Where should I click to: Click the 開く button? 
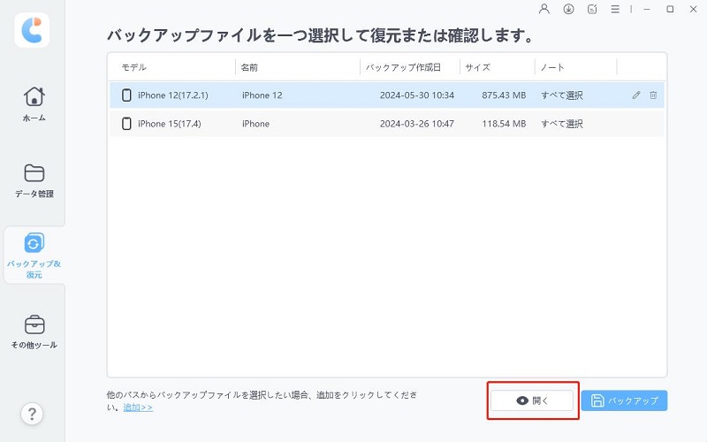tap(533, 400)
